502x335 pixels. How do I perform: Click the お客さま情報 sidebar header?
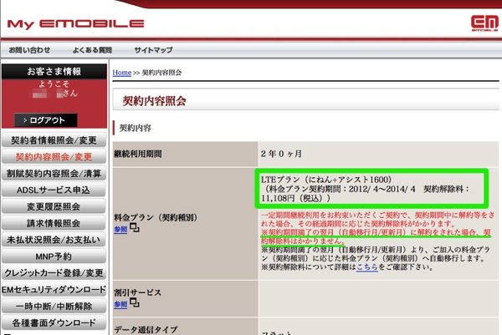(54, 71)
